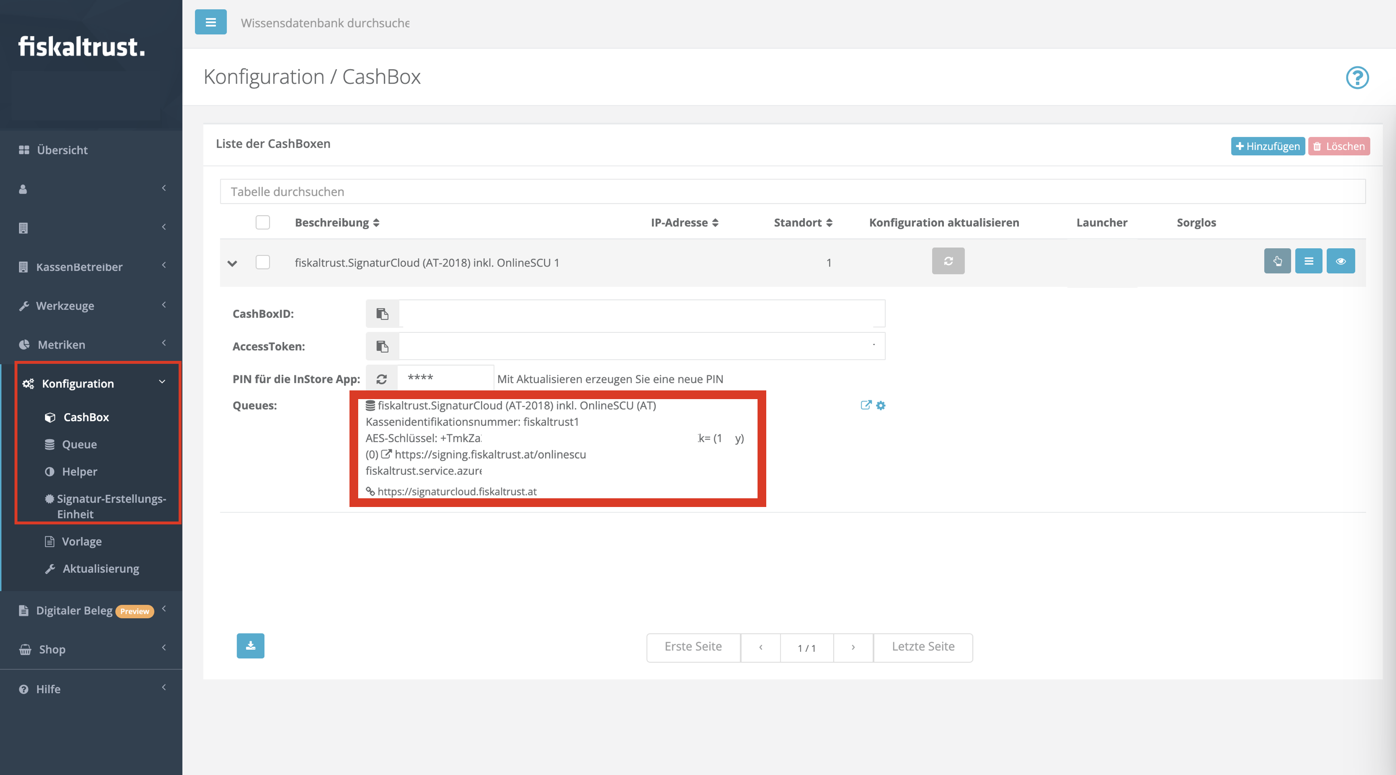Click the Löschen button
Screen dimensions: 1396x775
point(1338,146)
